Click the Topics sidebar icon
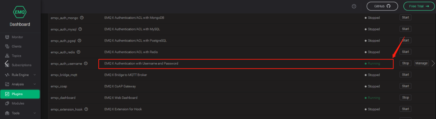The height and width of the screenshot is (119, 436). (7, 56)
